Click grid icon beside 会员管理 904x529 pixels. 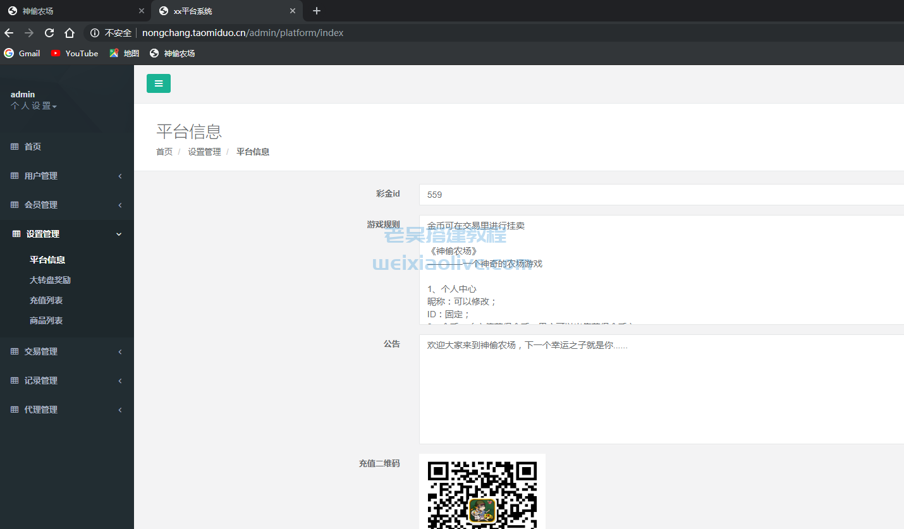(x=15, y=205)
